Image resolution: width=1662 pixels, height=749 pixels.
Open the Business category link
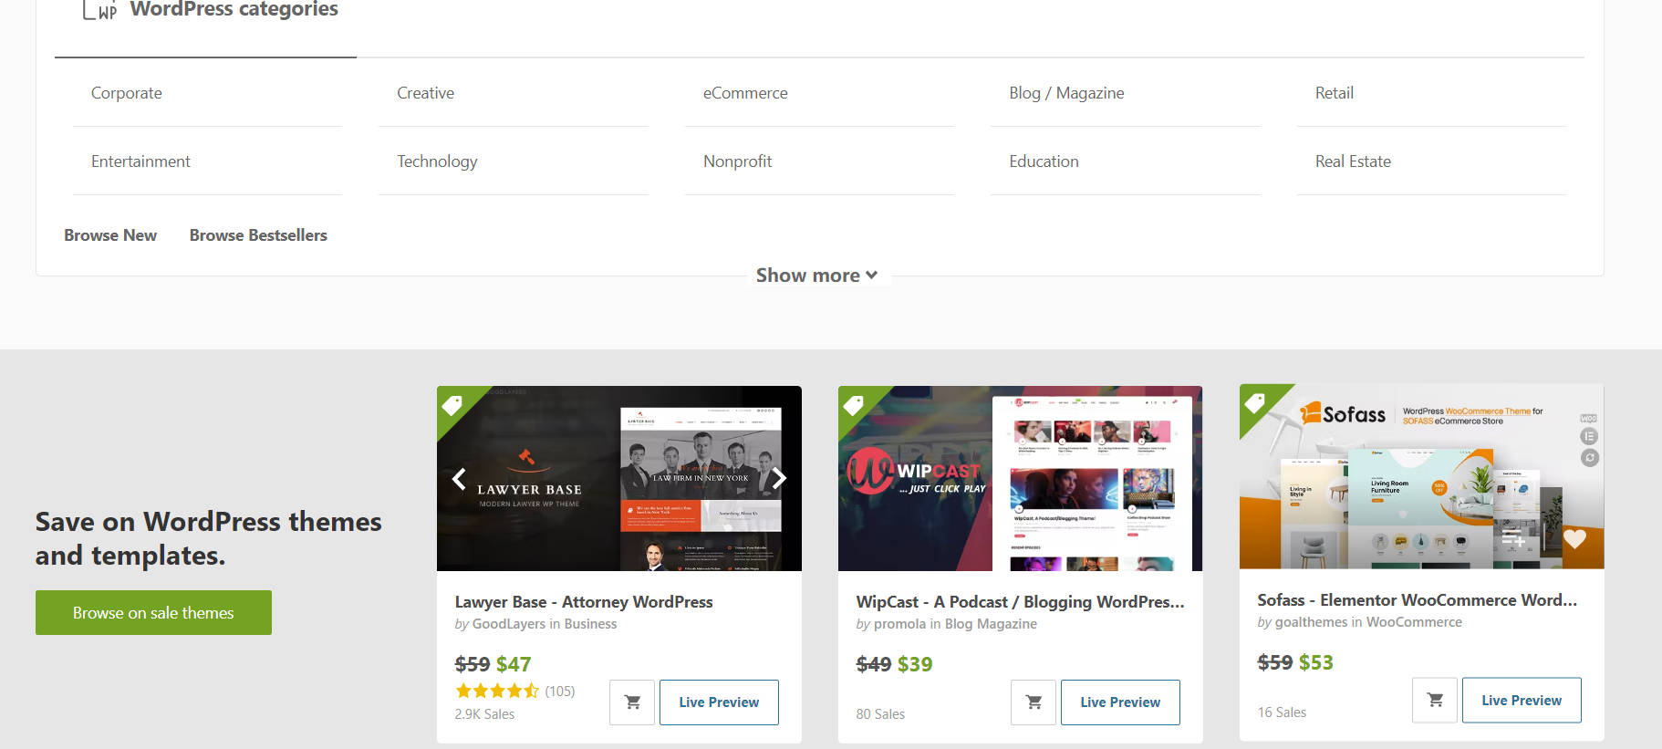(x=590, y=624)
